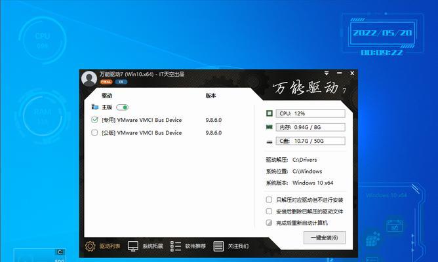Click the desktop clock 00:09:22
The height and width of the screenshot is (262, 438).
point(382,52)
